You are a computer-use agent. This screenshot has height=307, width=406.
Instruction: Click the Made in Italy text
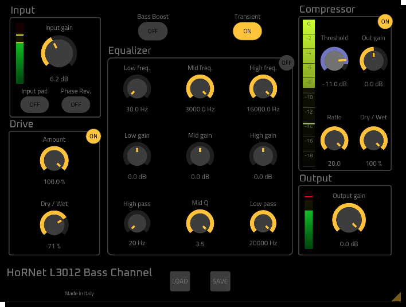(79, 293)
